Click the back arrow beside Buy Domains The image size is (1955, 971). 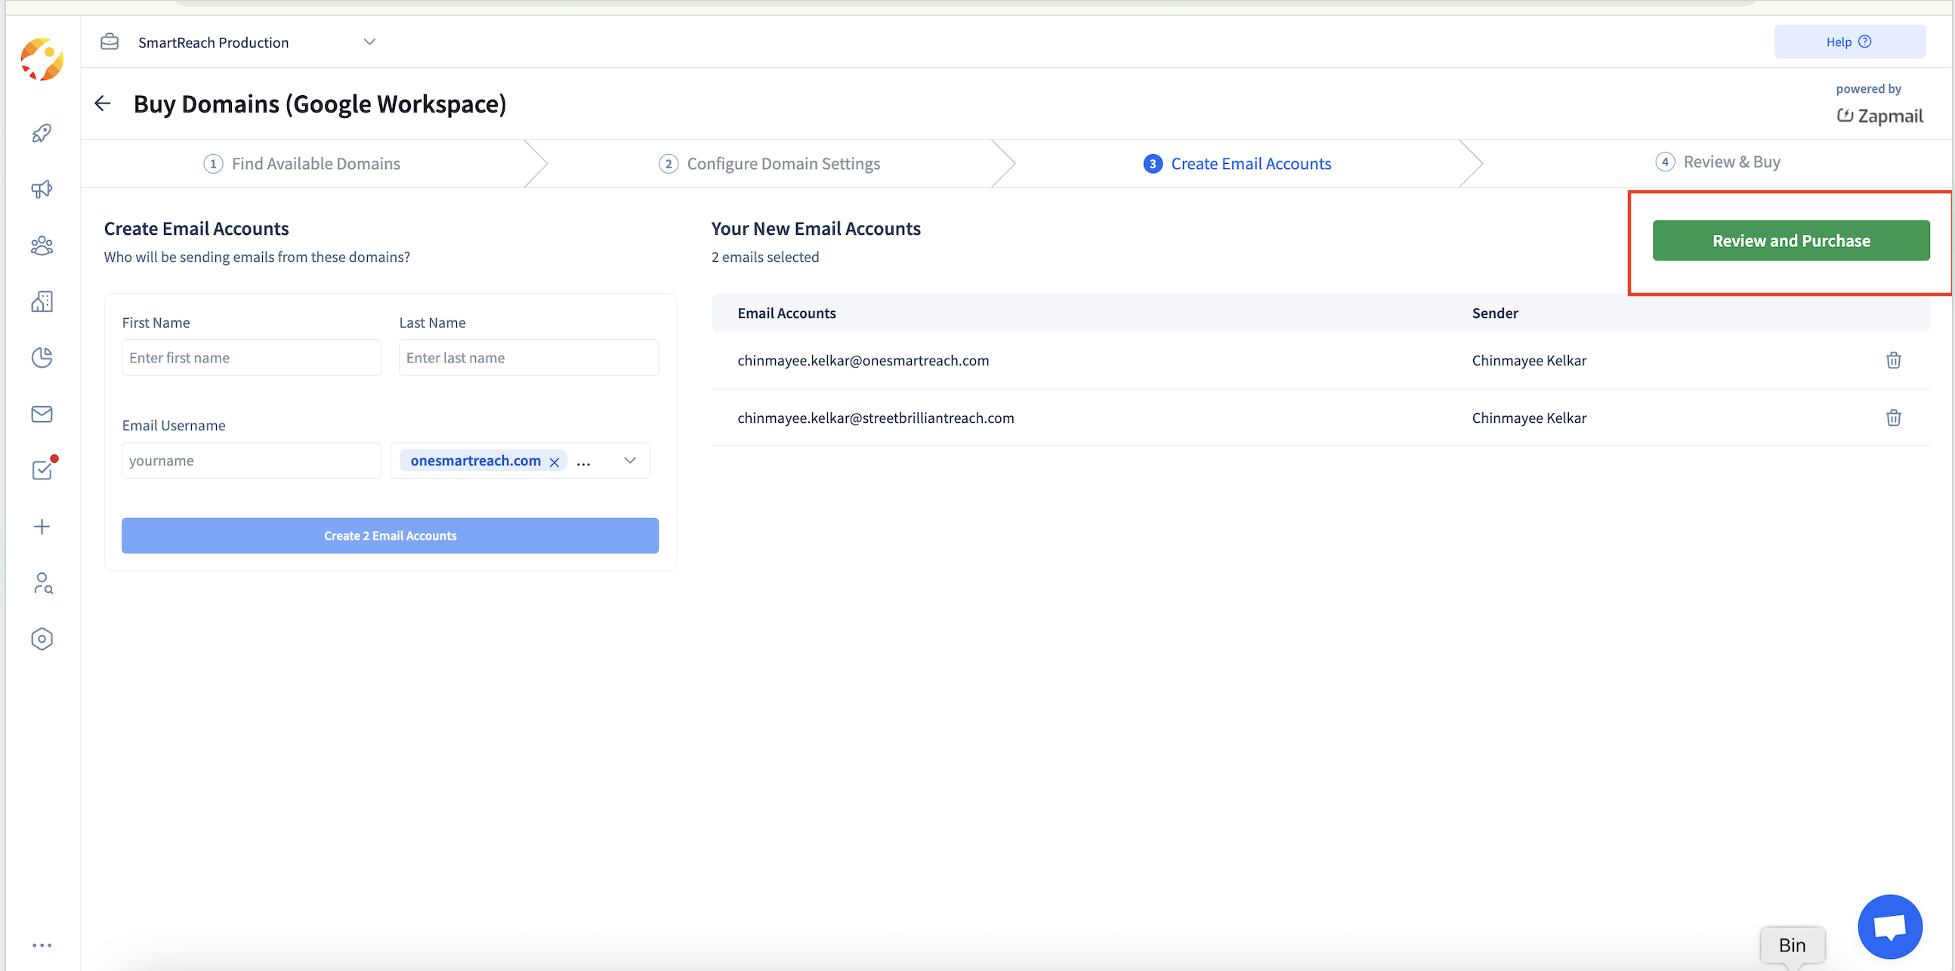point(103,104)
